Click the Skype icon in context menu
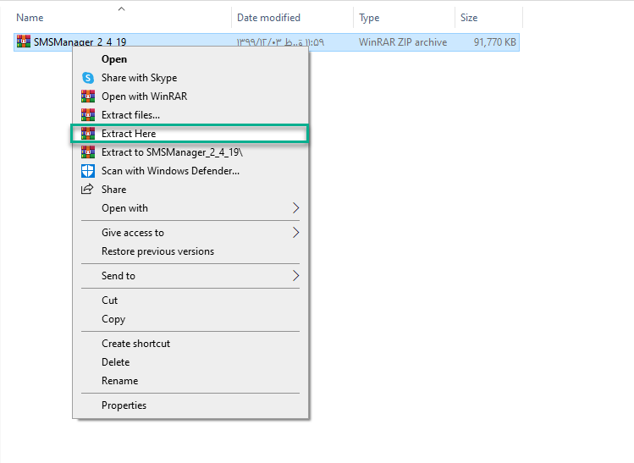The height and width of the screenshot is (463, 634). 88,78
